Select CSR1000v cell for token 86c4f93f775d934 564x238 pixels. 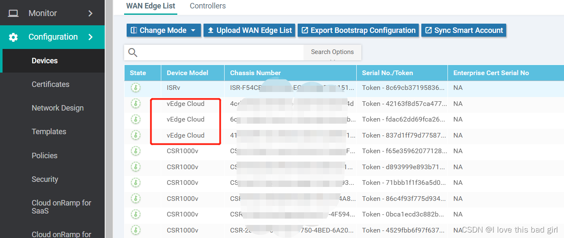[x=182, y=199]
